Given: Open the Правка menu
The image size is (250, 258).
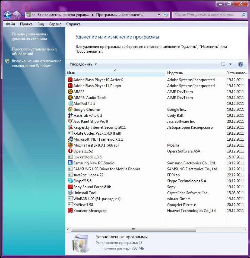Looking at the screenshot, I should pyautogui.click(x=26, y=24).
